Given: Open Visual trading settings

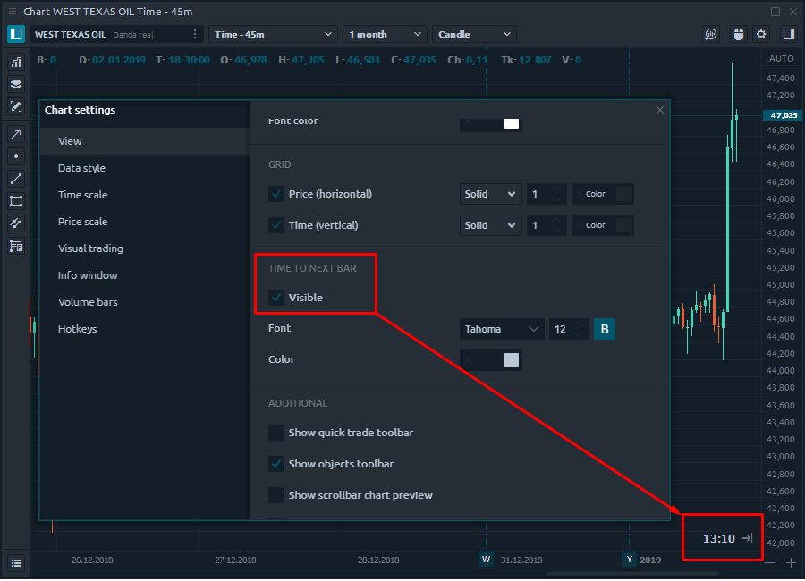Looking at the screenshot, I should tap(145, 248).
